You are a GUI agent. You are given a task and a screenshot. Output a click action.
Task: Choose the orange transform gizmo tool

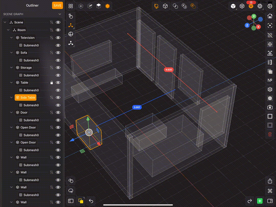click(71, 25)
